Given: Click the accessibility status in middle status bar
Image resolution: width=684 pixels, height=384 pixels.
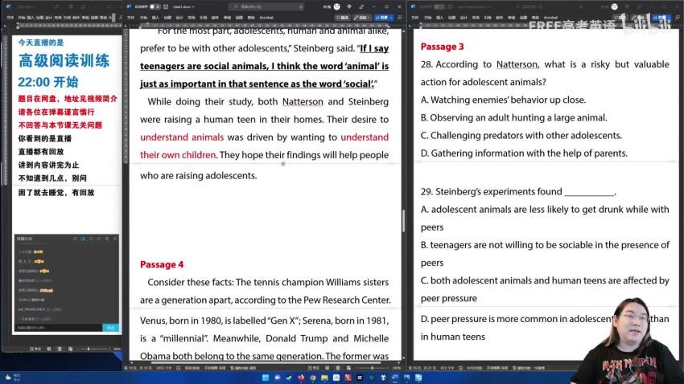Looking at the screenshot, I should pos(243,368).
